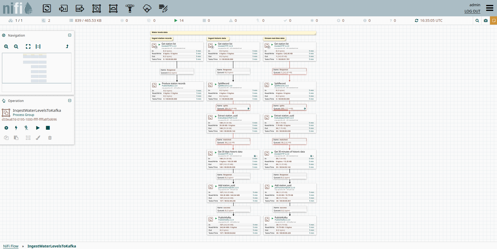Select the Label tool icon in the toolbar
This screenshot has width=497, height=249.
pyautogui.click(x=163, y=9)
